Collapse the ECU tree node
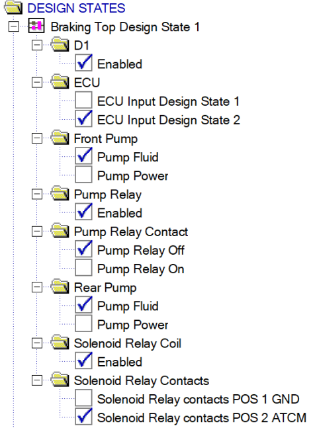The width and height of the screenshot is (313, 428). (x=37, y=83)
